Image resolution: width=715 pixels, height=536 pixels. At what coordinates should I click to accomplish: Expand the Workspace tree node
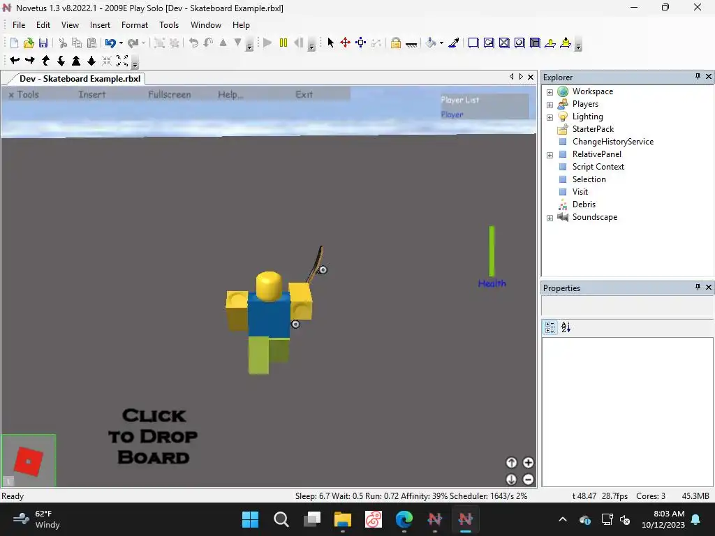pos(550,92)
